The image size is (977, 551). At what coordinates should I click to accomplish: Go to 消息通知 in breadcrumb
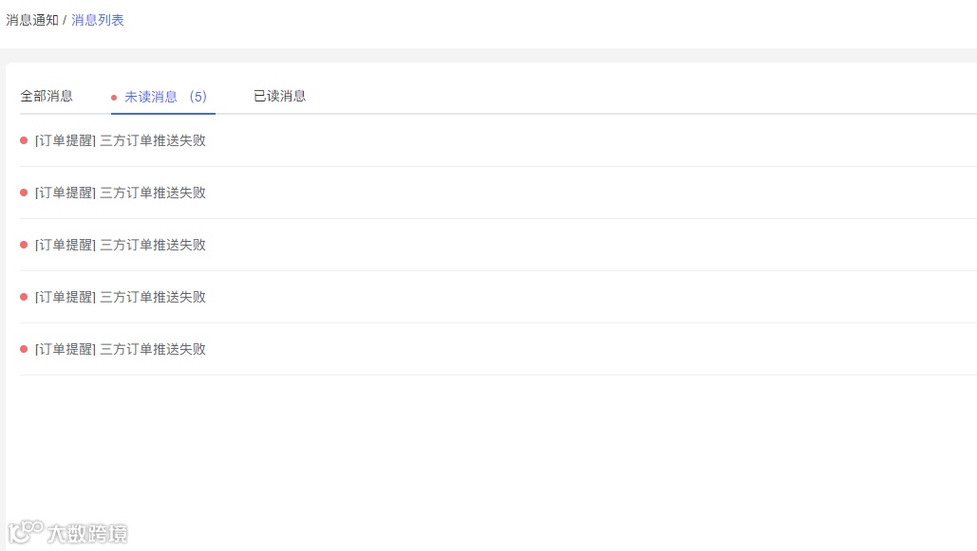tap(32, 20)
